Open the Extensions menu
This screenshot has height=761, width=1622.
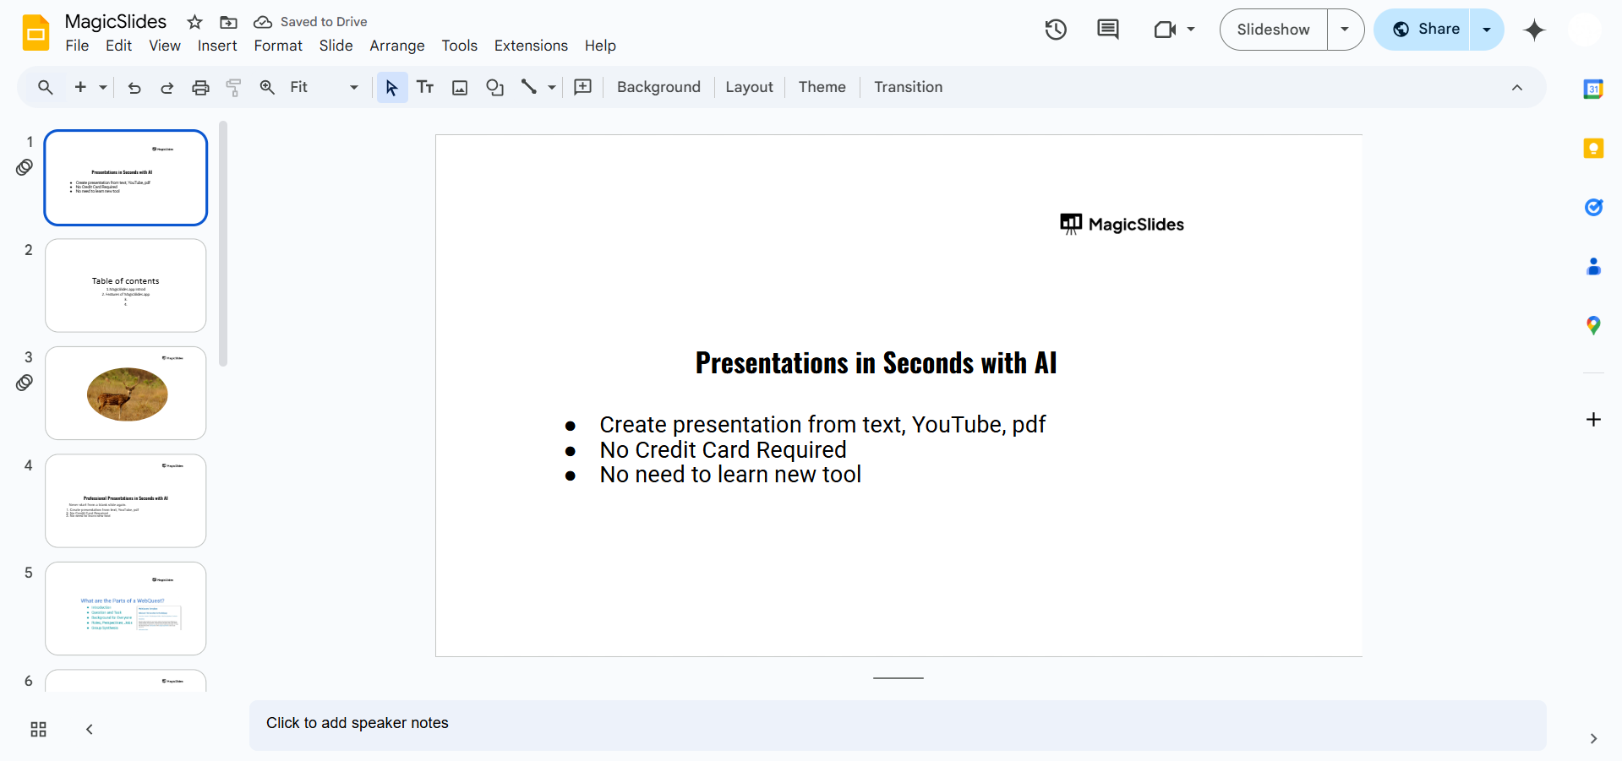pyautogui.click(x=531, y=46)
